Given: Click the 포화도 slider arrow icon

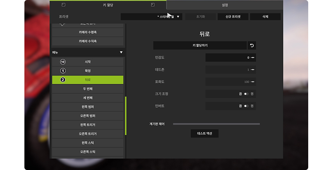Looking at the screenshot, I should coord(252,82).
